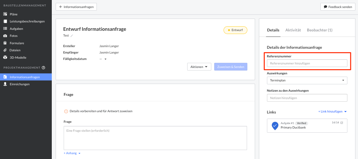Screen dimensions: 358x159
Task: Click the blue verified pin icon
Action: (x=275, y=126)
